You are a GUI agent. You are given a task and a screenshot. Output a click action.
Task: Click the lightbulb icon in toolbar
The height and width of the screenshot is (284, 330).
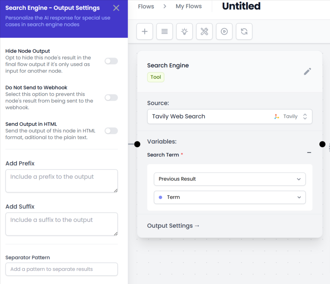(184, 32)
